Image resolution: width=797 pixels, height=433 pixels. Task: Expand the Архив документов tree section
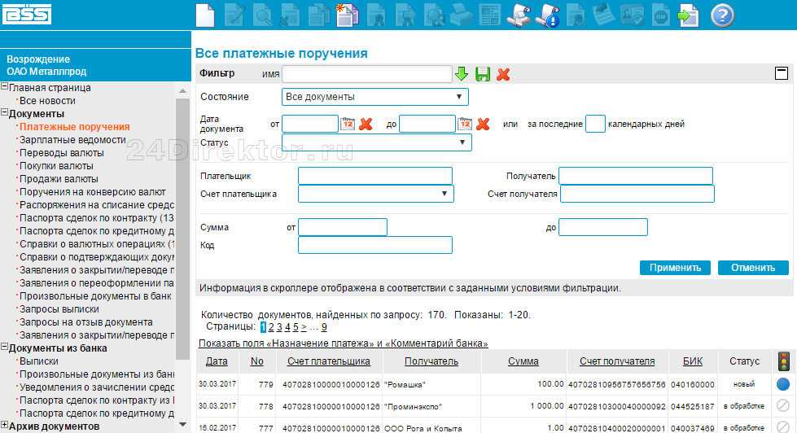4,426
